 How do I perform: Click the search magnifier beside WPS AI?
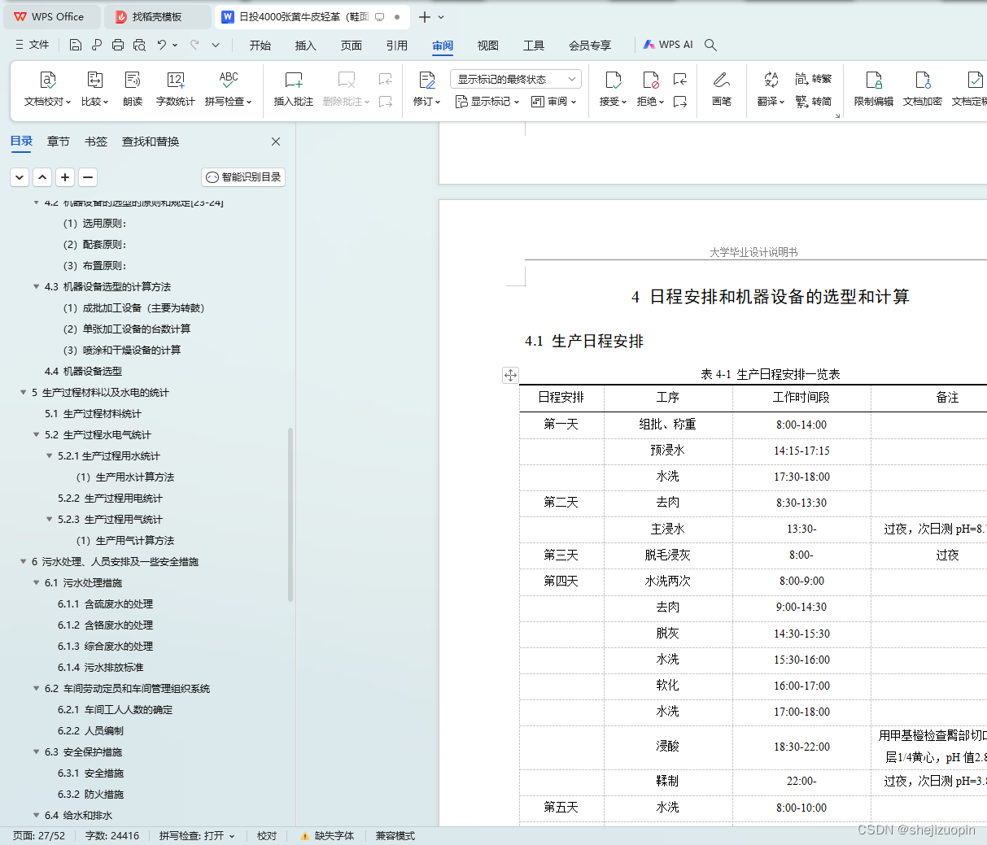click(x=710, y=45)
